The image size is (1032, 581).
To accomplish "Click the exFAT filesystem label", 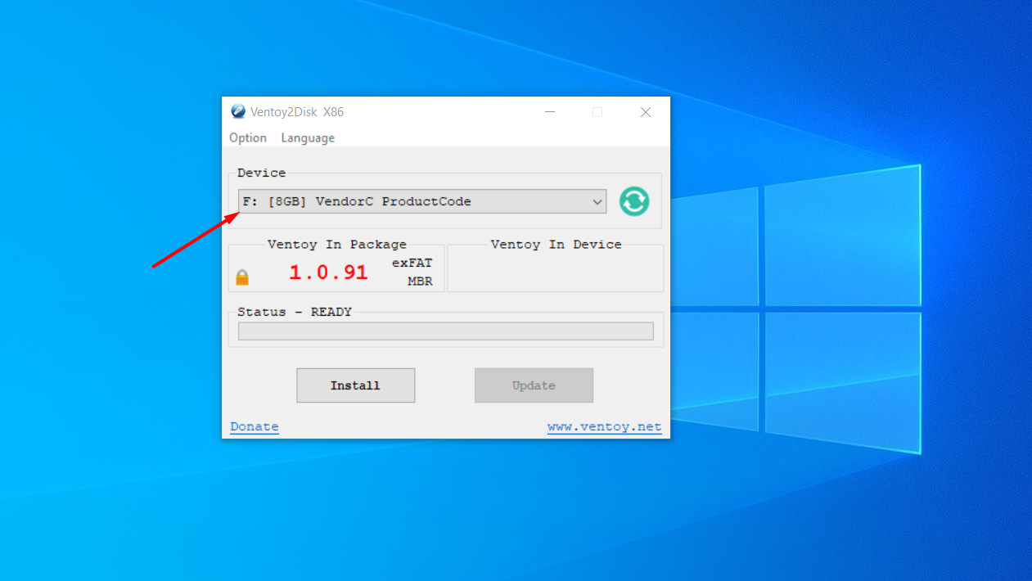I will pyautogui.click(x=412, y=263).
